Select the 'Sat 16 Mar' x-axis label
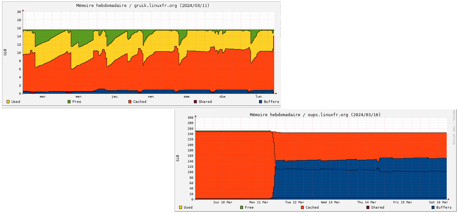The width and height of the screenshot is (459, 214). tap(439, 202)
